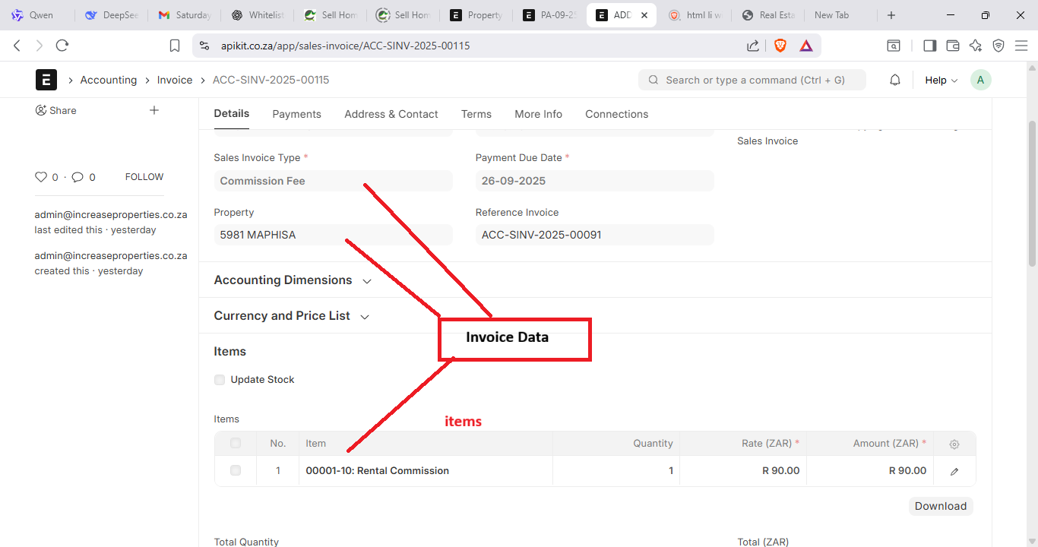
Task: Click the Download button below the items table
Action: click(x=940, y=506)
